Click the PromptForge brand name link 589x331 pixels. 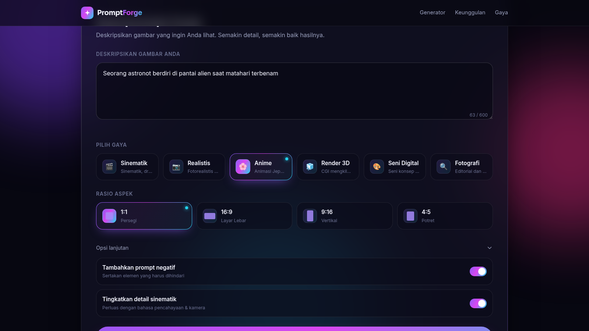120,13
